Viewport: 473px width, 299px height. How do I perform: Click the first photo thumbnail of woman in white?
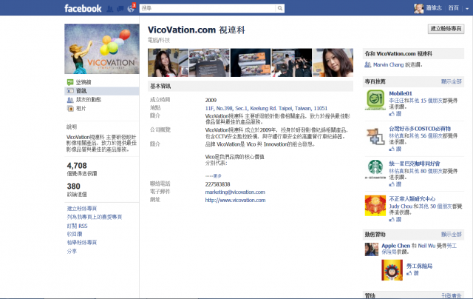[x=168, y=63]
